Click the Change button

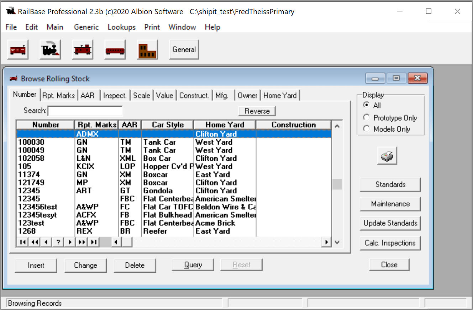coord(85,265)
